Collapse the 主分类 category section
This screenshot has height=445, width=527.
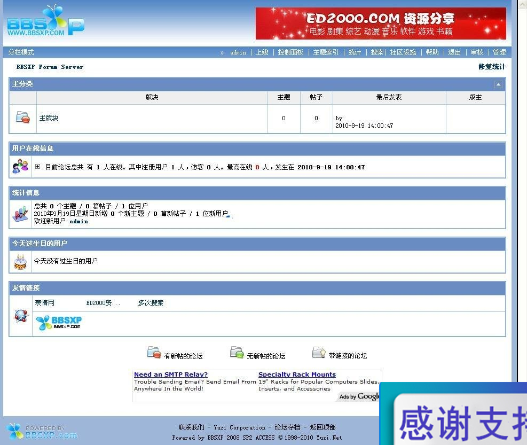[498, 84]
